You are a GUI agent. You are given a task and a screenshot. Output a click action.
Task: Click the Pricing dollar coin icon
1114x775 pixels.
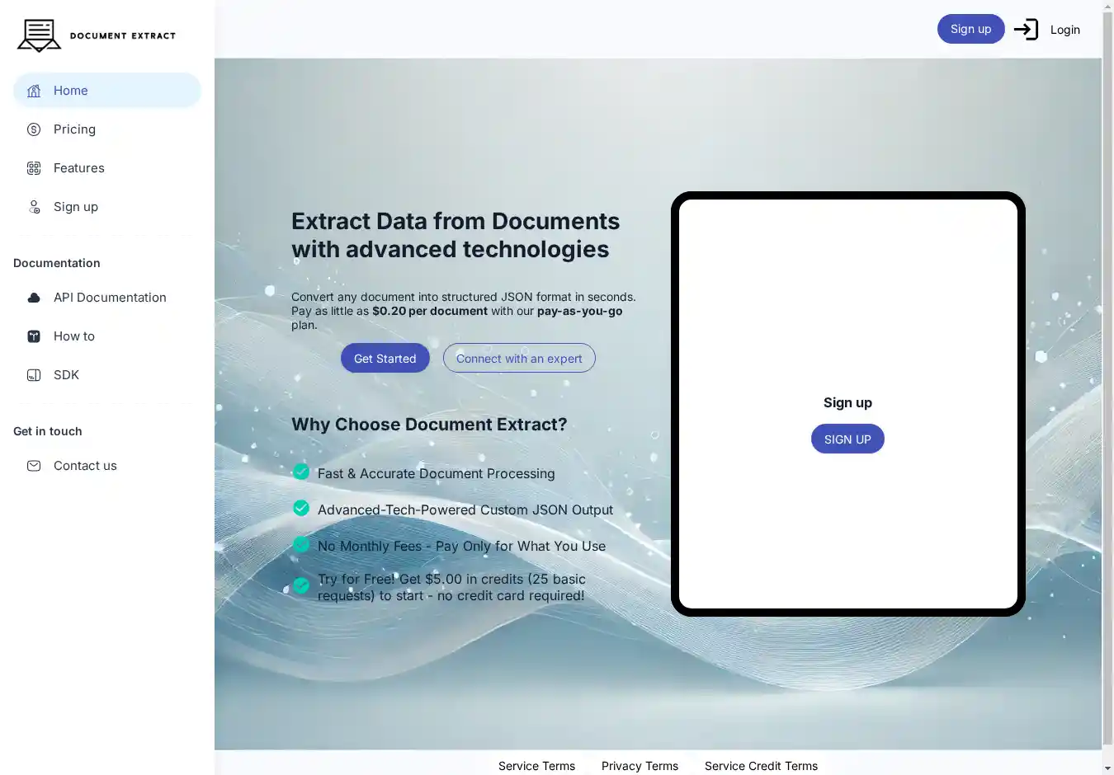34,129
